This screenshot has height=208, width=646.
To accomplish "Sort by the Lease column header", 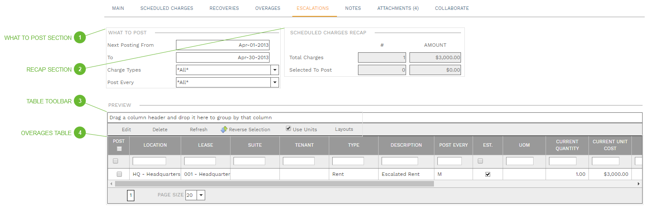I will tap(206, 145).
